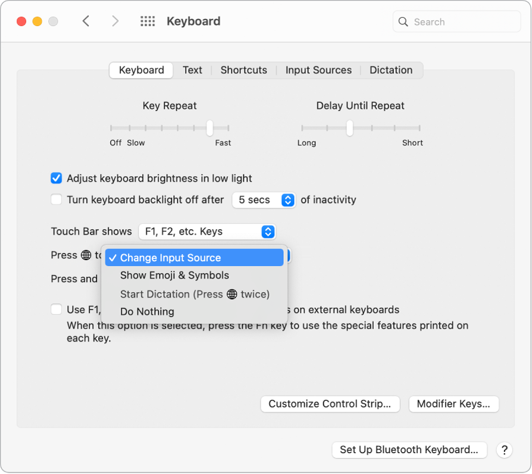Click the magnifying glass in the search field
Screen dimensions: 532x474
coord(403,21)
